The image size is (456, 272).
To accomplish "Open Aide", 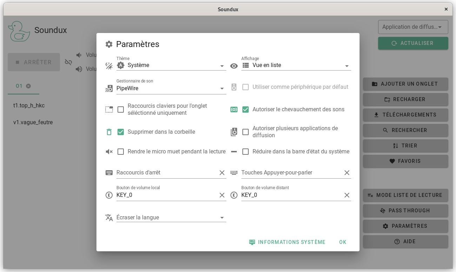I will [x=405, y=241].
